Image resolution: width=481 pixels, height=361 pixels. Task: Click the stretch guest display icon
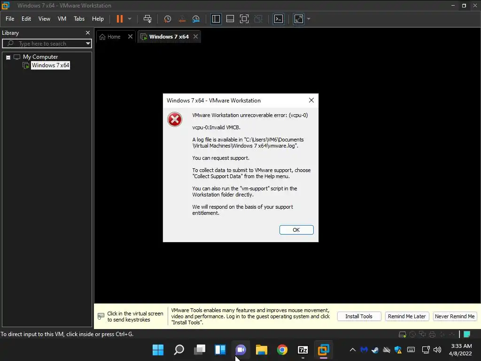click(299, 19)
